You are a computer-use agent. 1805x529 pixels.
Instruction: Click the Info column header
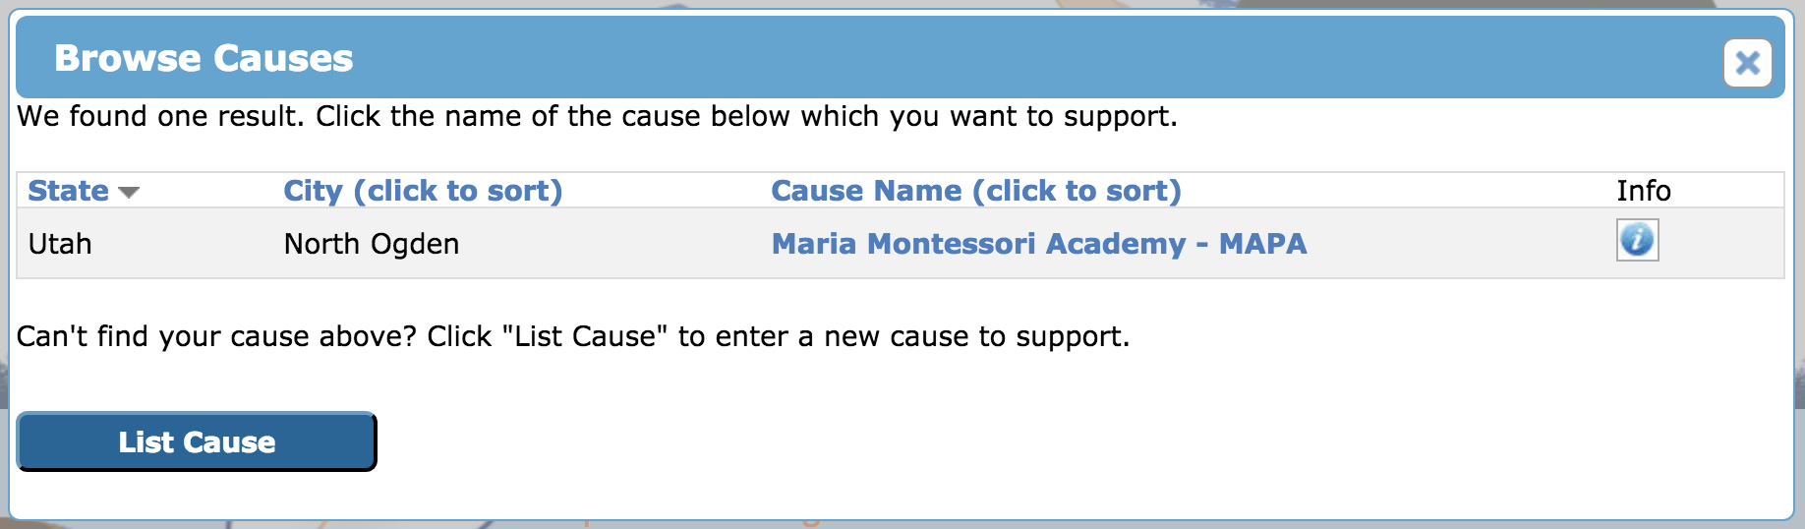pyautogui.click(x=1643, y=191)
